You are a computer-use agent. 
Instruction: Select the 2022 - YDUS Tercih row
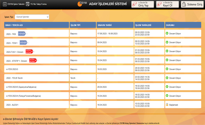(103, 78)
